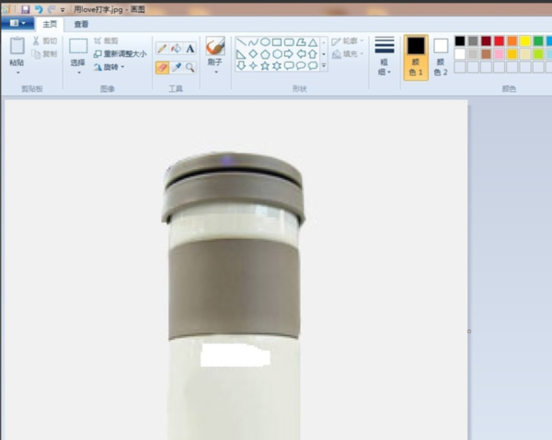Pick the dark red palette swatch
552x440 pixels.
point(486,41)
